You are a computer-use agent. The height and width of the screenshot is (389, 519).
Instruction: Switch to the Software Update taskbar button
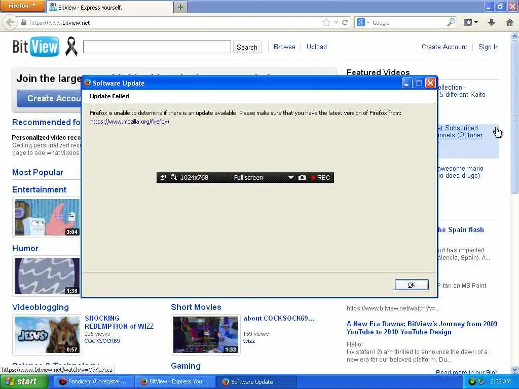coord(256,382)
